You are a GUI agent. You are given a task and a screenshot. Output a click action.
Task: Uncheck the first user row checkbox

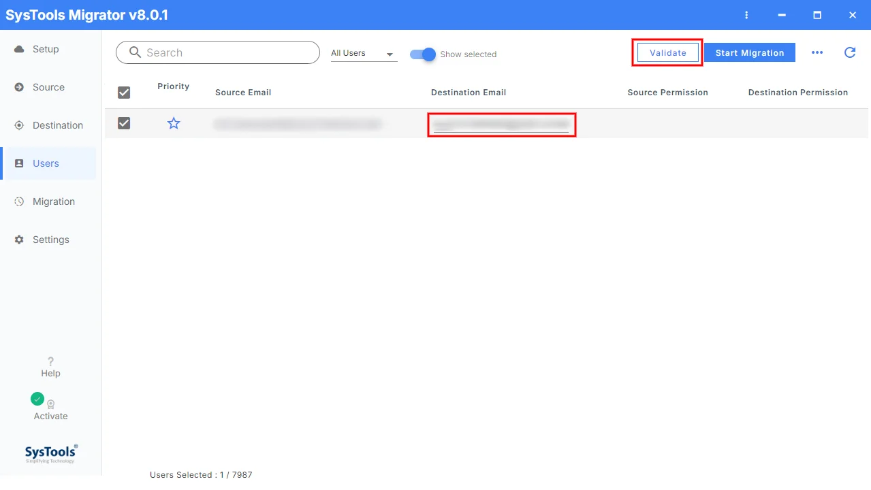tap(124, 123)
